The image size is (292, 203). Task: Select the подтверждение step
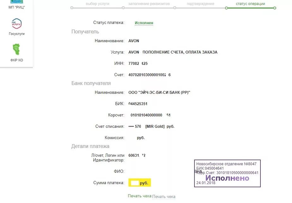click(200, 4)
